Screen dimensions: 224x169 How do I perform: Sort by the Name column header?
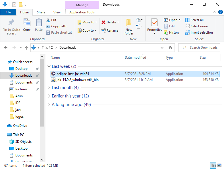click(55, 58)
